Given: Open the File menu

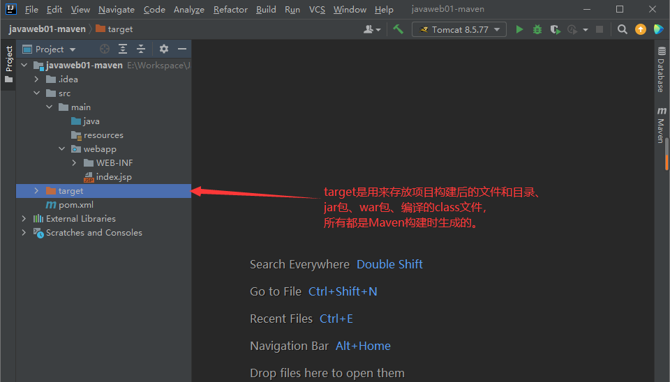Looking at the screenshot, I should pyautogui.click(x=31, y=9).
